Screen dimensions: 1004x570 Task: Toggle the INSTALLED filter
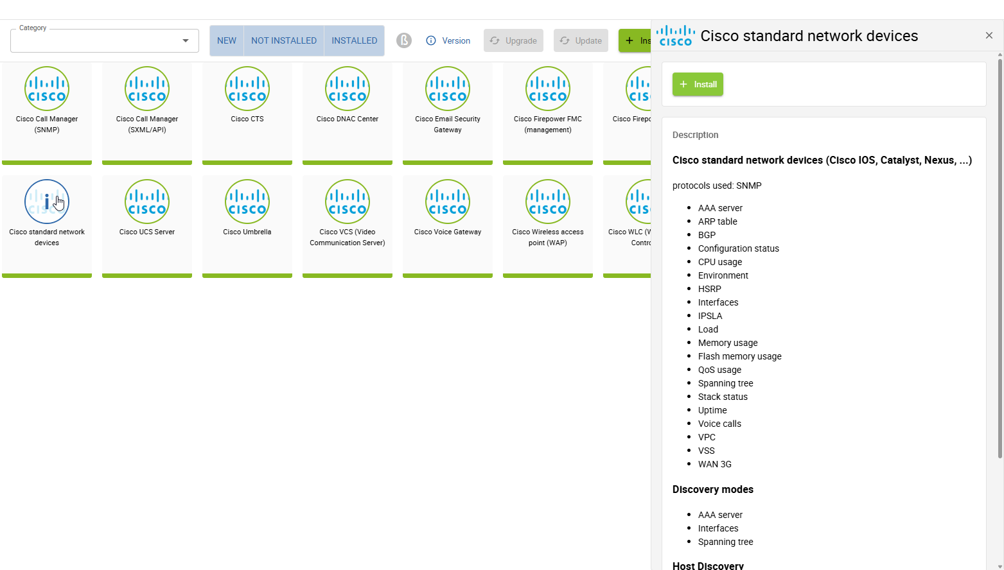pos(355,40)
